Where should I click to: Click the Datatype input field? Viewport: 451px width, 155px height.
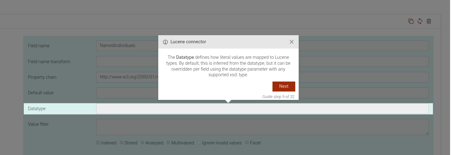(262, 109)
